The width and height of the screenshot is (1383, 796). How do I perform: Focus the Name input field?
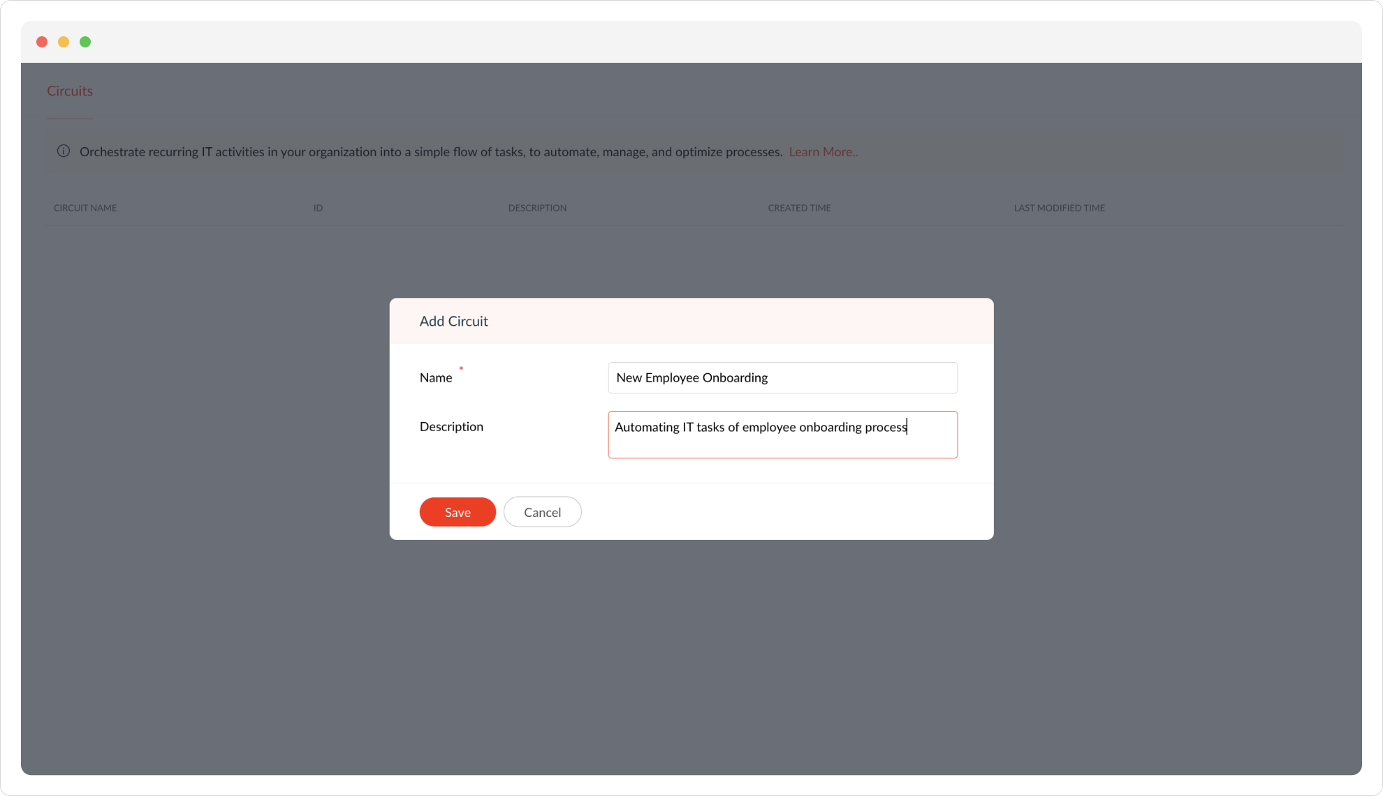pos(782,377)
